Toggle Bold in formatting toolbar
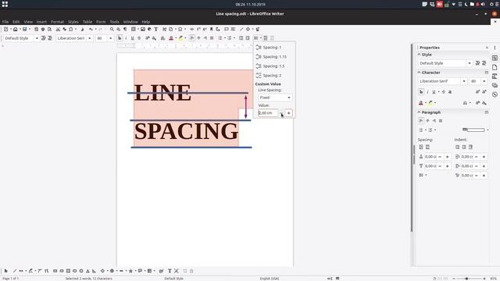The image size is (500, 281). click(120, 38)
